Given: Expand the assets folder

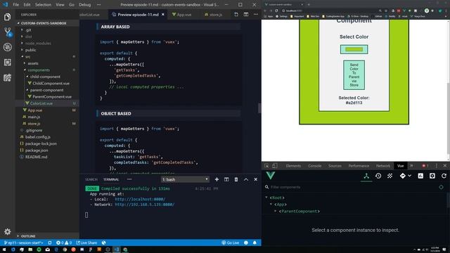Looking at the screenshot, I should [x=33, y=63].
